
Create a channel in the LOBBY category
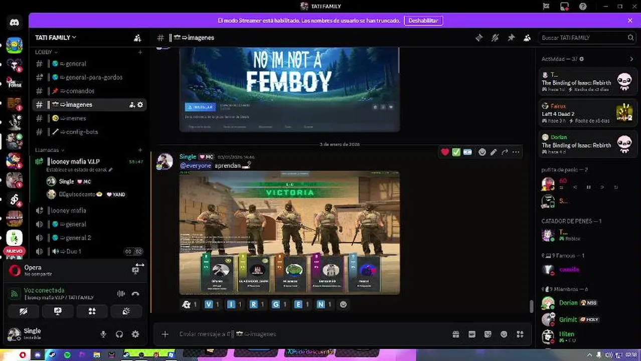click(140, 52)
